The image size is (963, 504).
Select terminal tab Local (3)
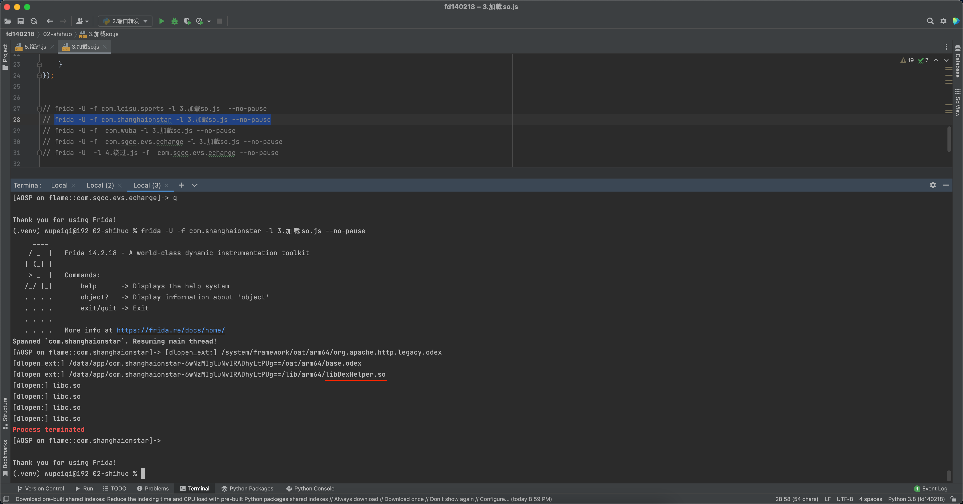tap(147, 185)
